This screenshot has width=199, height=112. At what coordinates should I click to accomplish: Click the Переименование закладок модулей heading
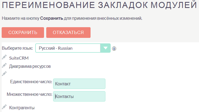[x=99, y=5]
